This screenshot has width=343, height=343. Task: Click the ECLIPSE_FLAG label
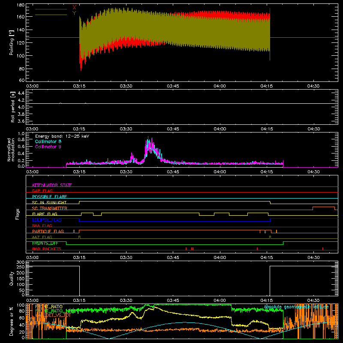[x=47, y=220]
